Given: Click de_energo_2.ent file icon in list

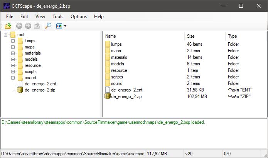Looking at the screenshot, I should [108, 90].
